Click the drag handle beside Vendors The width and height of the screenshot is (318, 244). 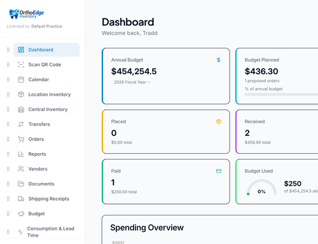pyautogui.click(x=8, y=169)
